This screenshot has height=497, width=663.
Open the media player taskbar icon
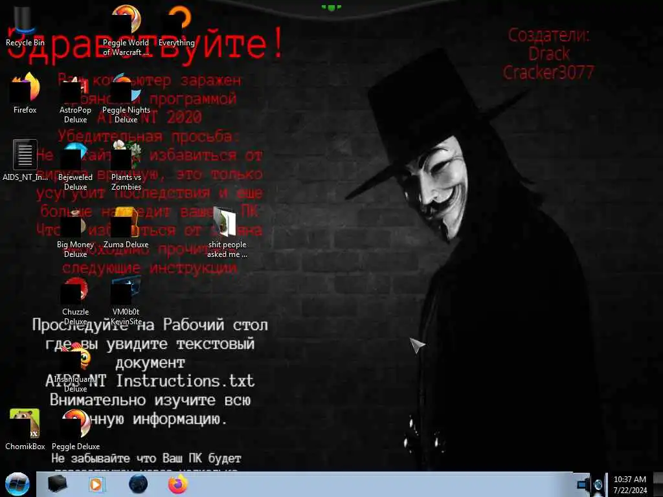click(x=96, y=484)
